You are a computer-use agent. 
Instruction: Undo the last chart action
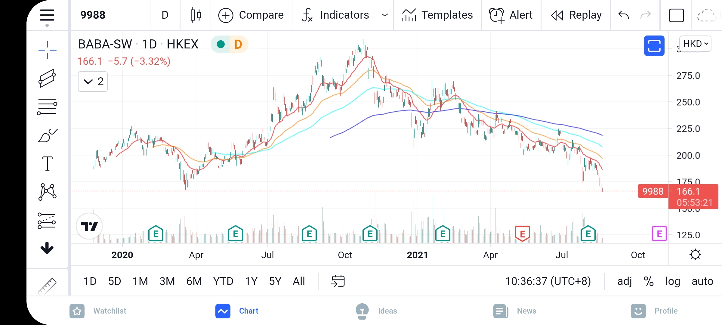click(623, 15)
